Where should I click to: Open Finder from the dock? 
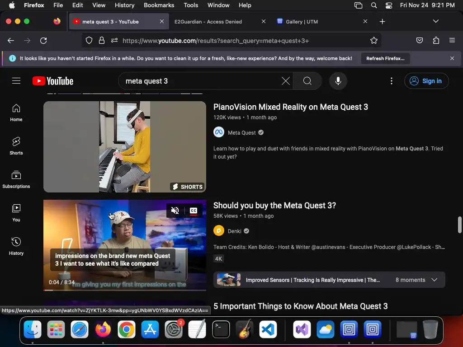point(33,329)
